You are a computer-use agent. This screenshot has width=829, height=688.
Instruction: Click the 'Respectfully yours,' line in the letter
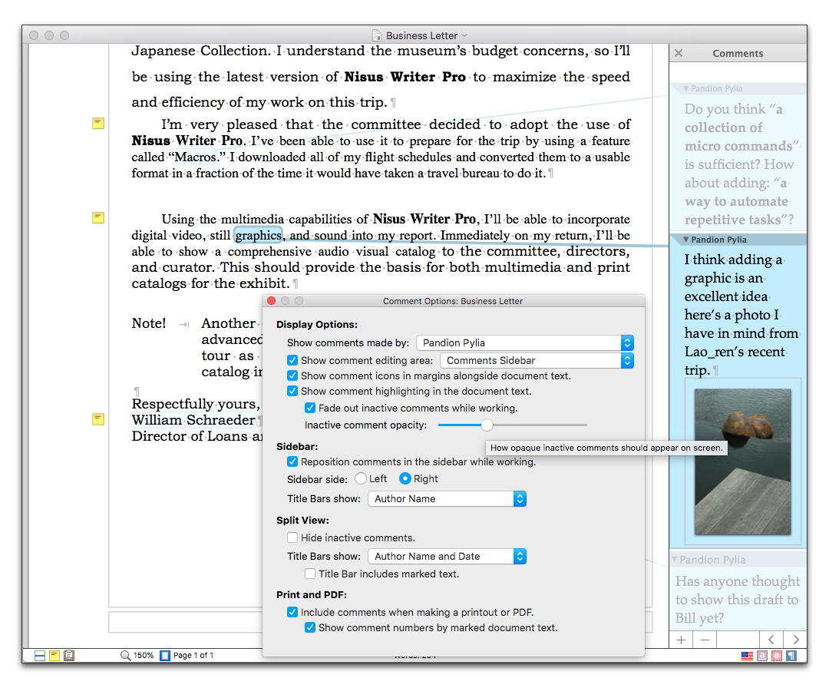(196, 404)
